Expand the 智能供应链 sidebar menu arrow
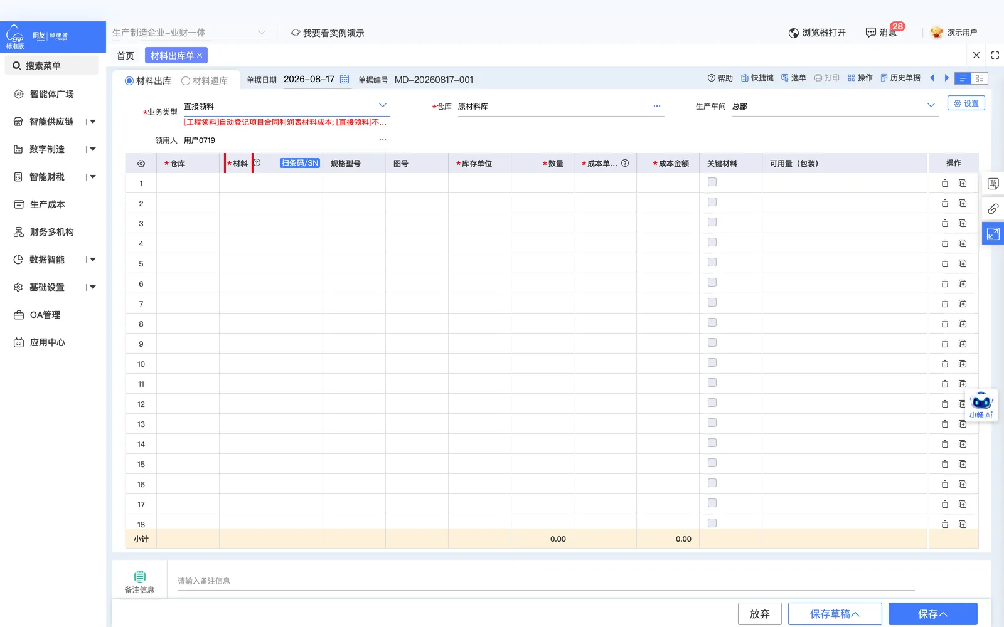The width and height of the screenshot is (1004, 627). point(93,122)
